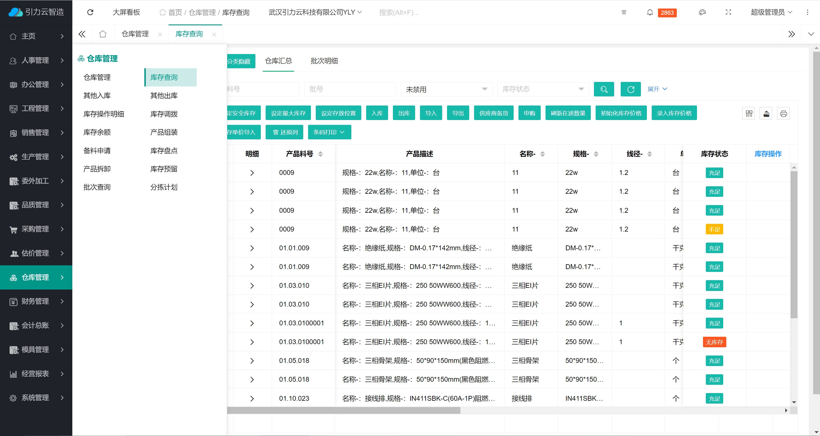This screenshot has width=820, height=436.
Task: Click the 供应商备货 button
Action: click(493, 113)
